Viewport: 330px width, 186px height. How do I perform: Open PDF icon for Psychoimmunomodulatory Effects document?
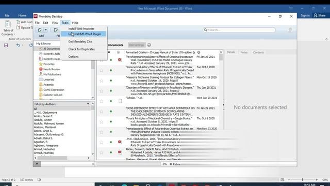tap(120, 60)
